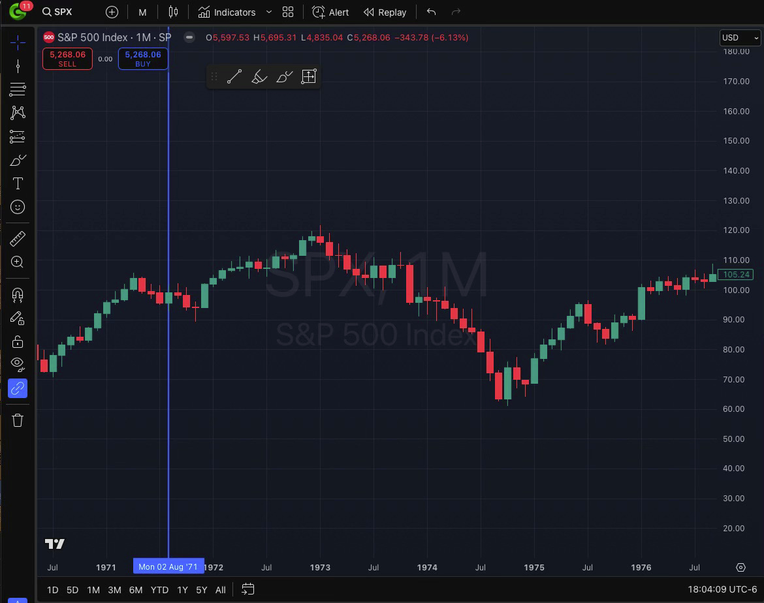Open the pattern drawing tools
This screenshot has height=603, width=764.
[x=18, y=112]
